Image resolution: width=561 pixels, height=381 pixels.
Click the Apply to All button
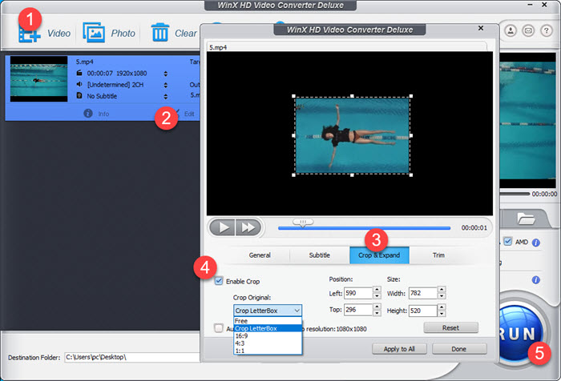pos(399,349)
